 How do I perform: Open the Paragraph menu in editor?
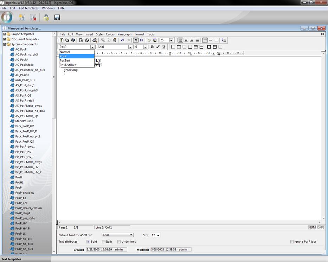tap(124, 34)
